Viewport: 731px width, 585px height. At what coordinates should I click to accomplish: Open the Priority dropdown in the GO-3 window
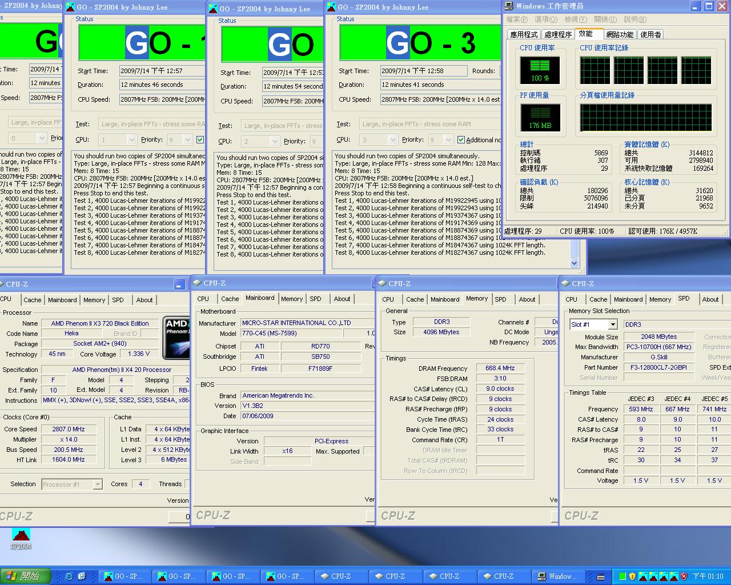pos(447,139)
